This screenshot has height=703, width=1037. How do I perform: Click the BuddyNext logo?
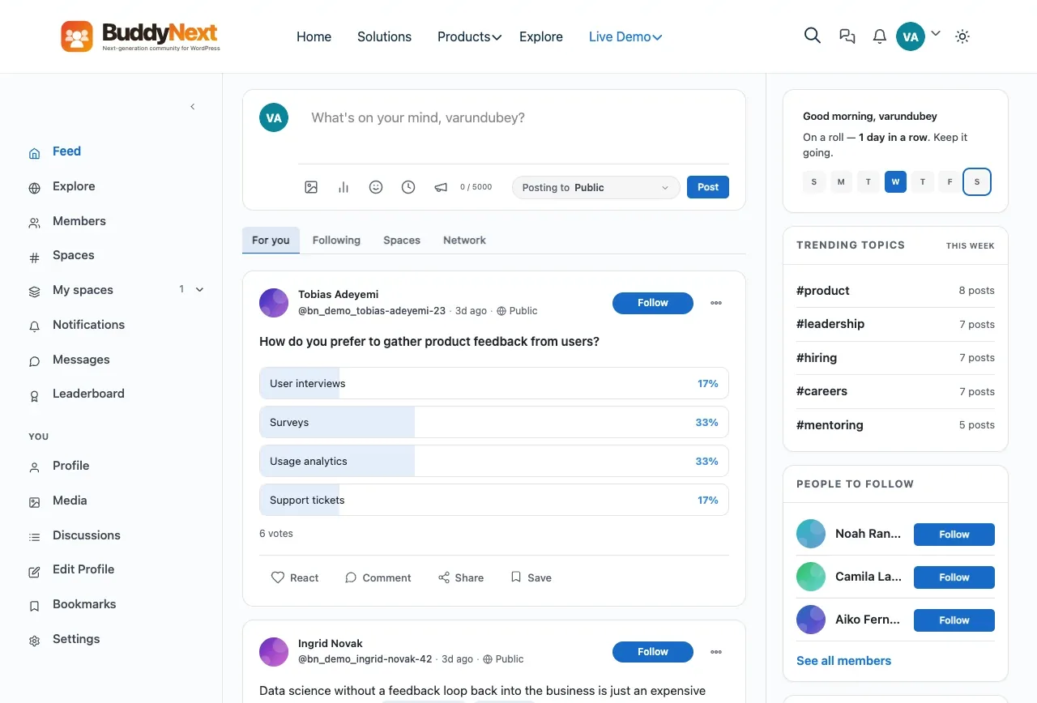coord(141,36)
